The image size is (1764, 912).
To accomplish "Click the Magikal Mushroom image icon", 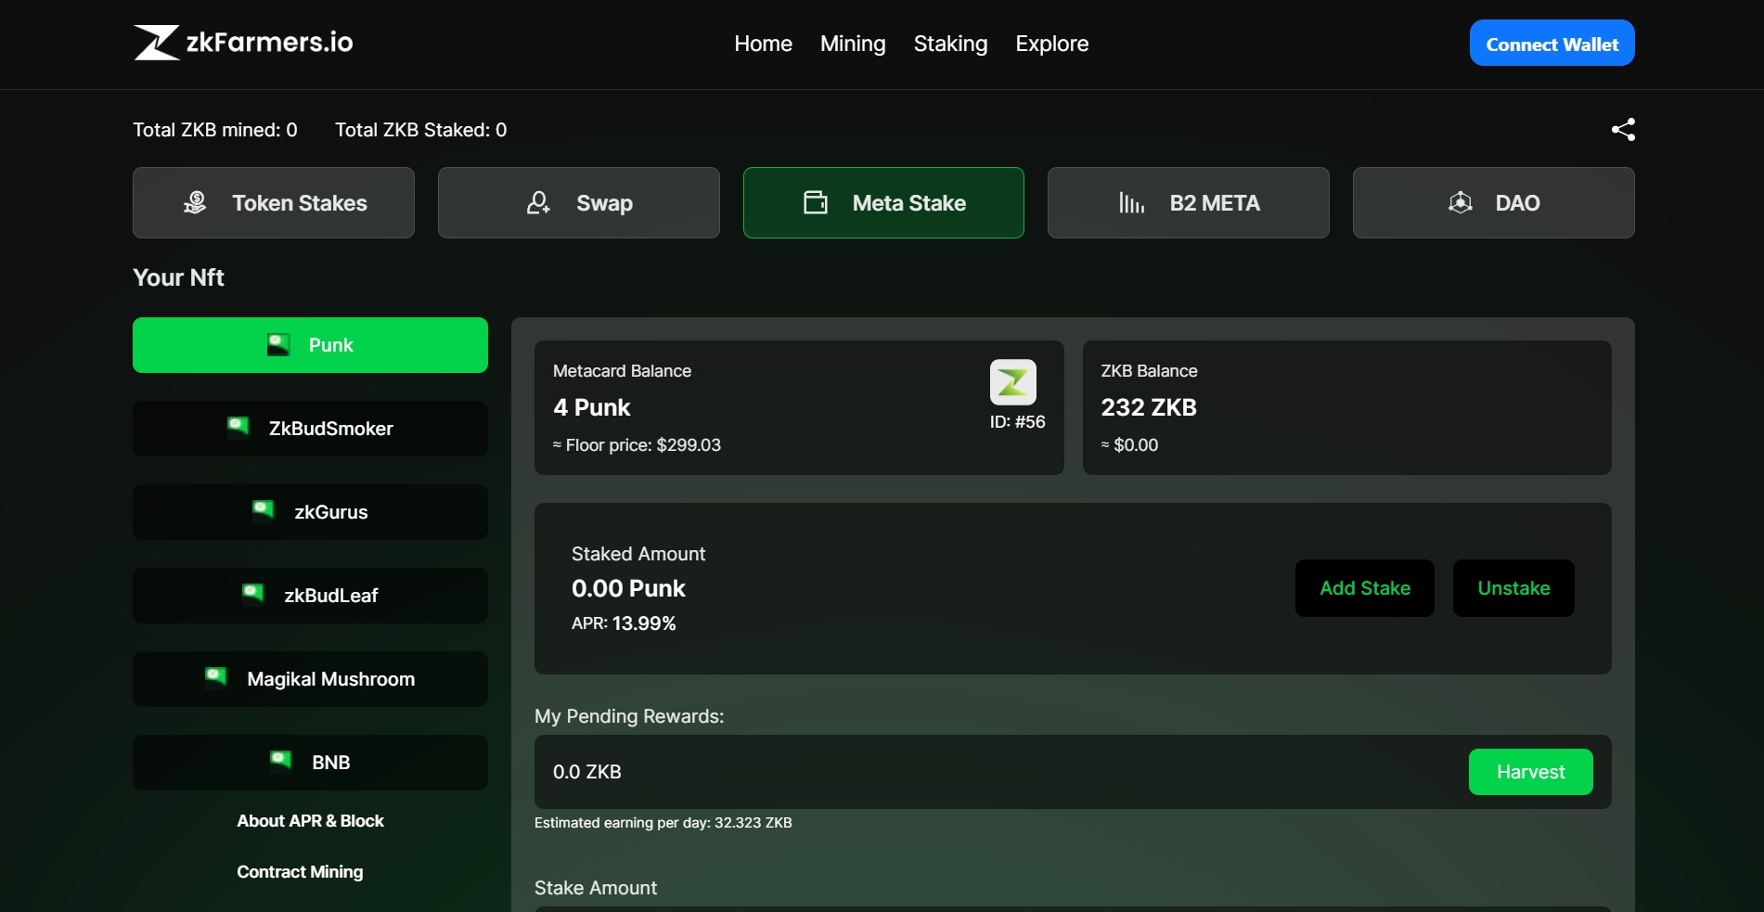I will (216, 677).
